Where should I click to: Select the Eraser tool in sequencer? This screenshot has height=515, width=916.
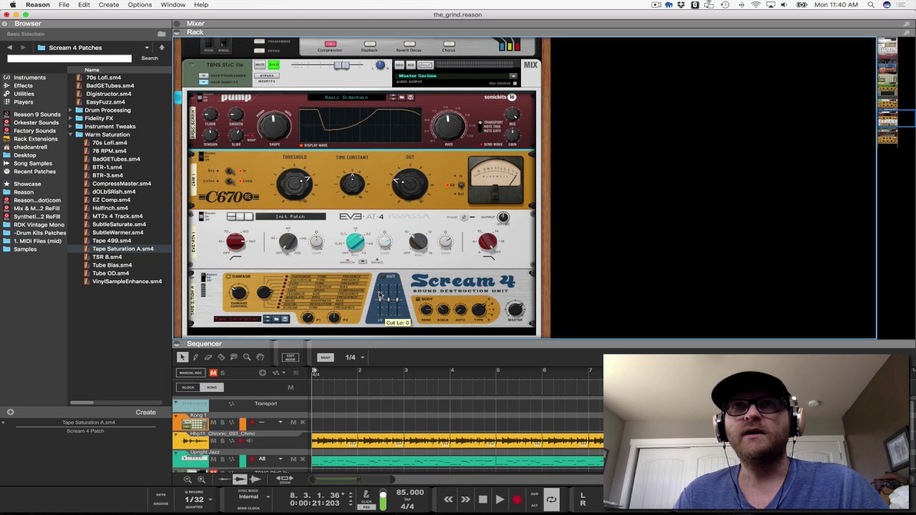coord(208,357)
